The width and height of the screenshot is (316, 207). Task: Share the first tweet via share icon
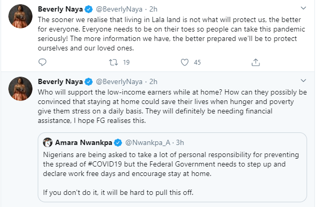pyautogui.click(x=256, y=62)
